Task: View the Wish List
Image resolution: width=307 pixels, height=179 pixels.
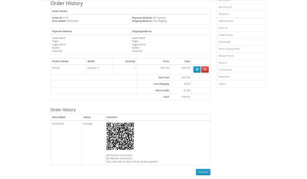Action: [223, 28]
